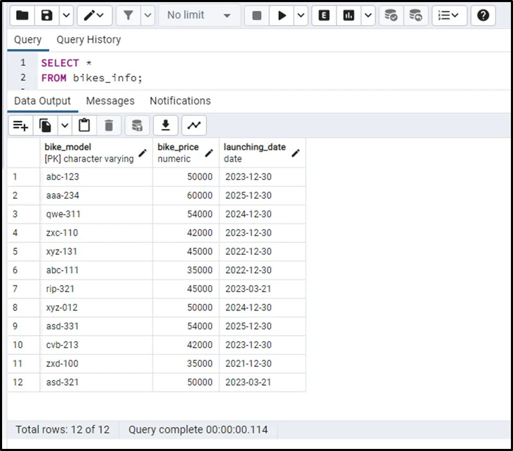The width and height of the screenshot is (513, 451).
Task: Click the Add row icon in results toolbar
Action: [x=21, y=125]
